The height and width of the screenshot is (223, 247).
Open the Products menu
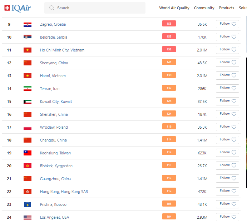pos(227,8)
